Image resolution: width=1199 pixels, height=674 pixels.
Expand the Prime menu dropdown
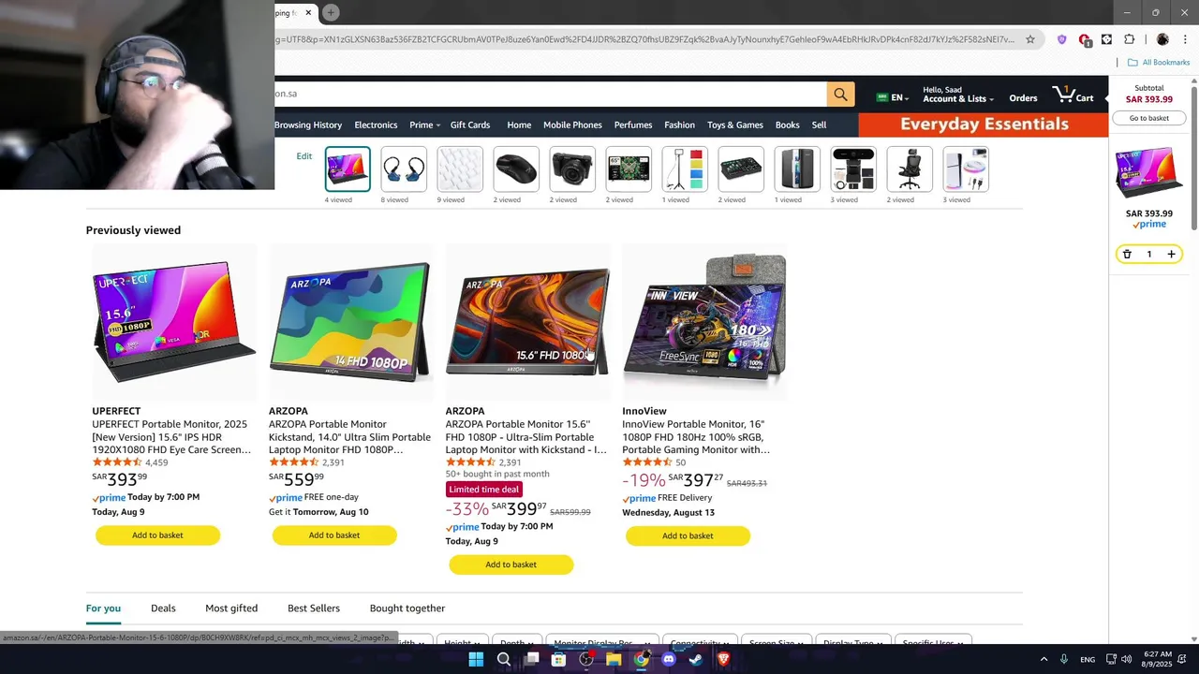[424, 125]
